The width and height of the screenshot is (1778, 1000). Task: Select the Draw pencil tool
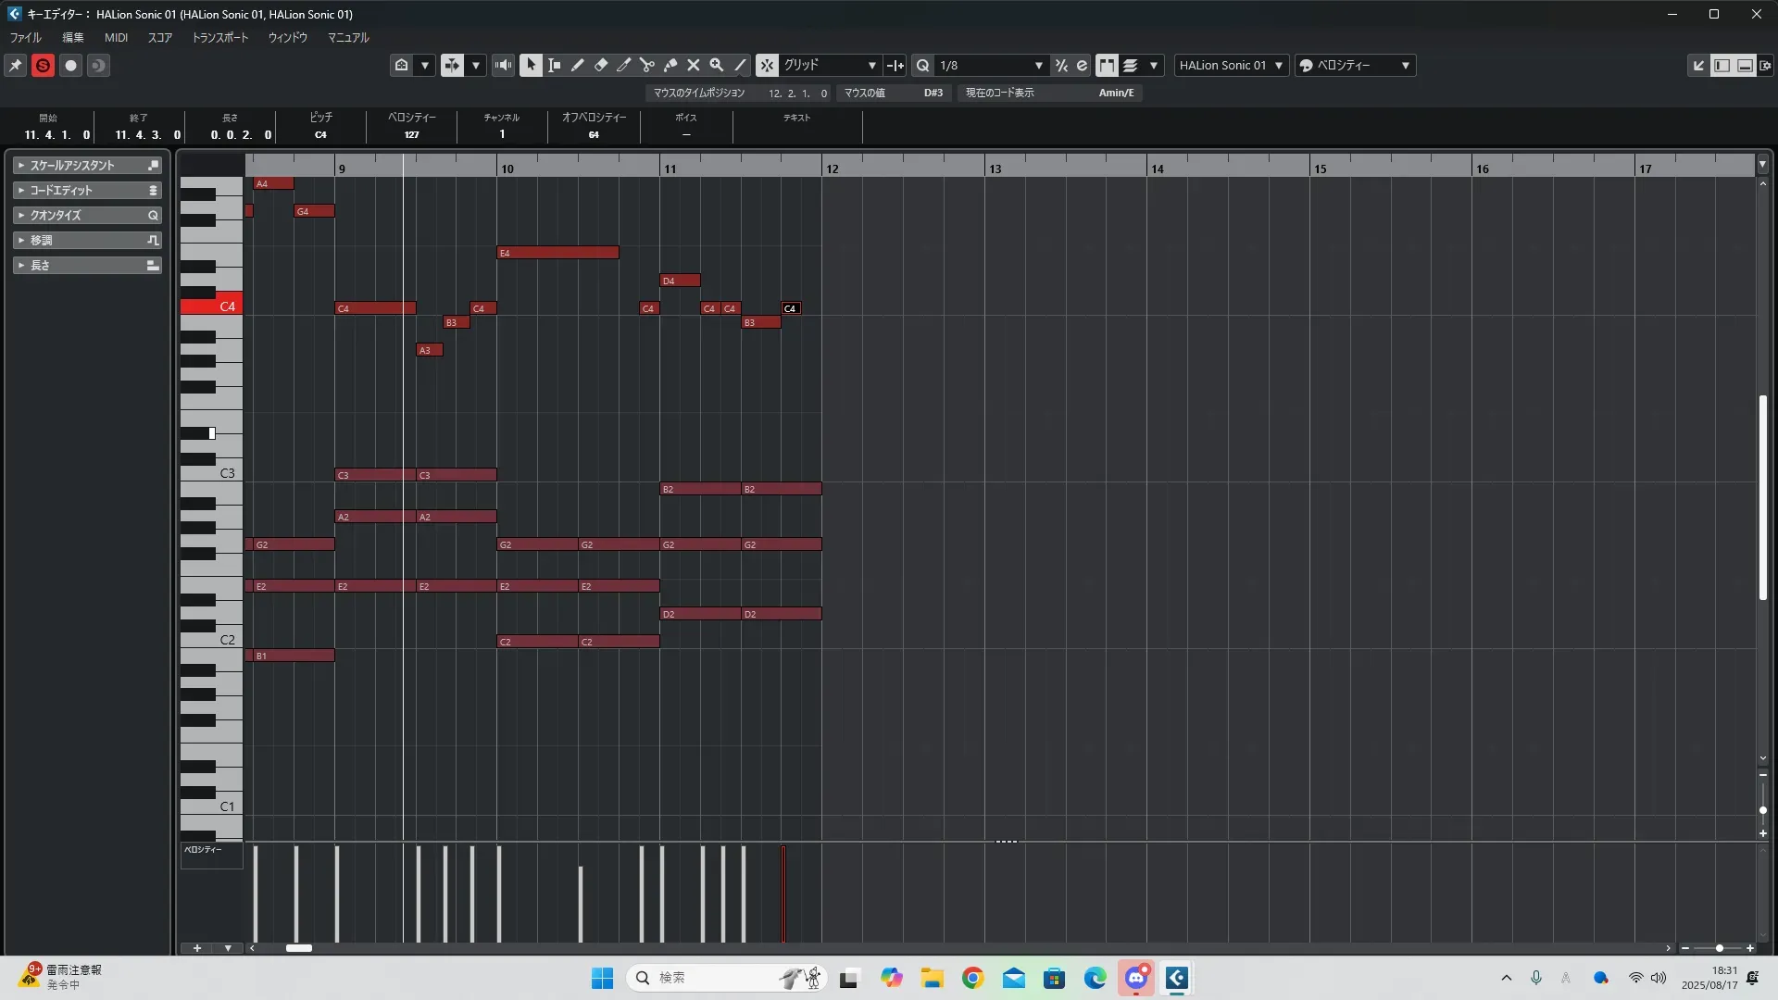click(577, 65)
